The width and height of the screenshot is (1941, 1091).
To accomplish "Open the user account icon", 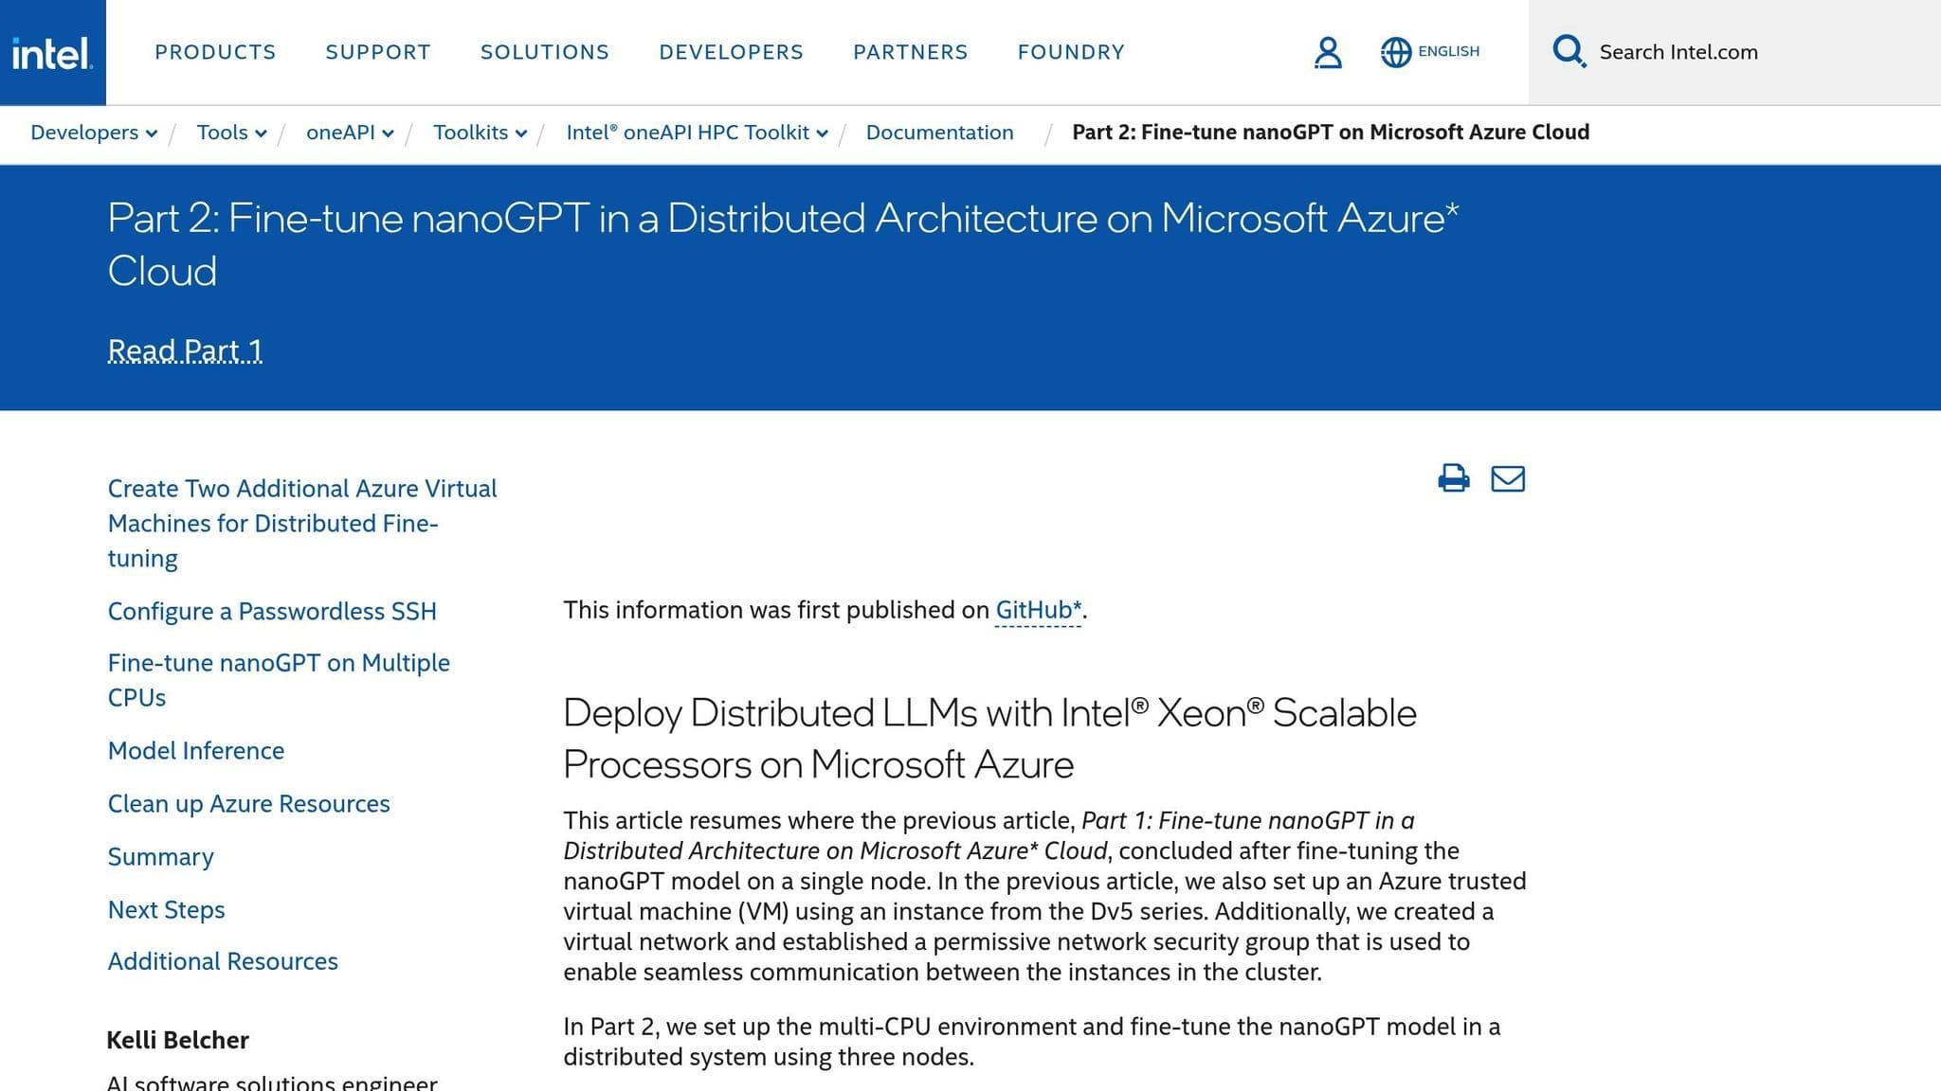I will [1328, 52].
